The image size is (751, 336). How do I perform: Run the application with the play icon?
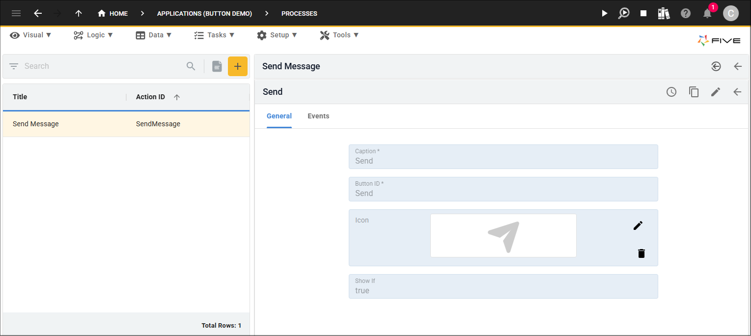click(x=605, y=13)
